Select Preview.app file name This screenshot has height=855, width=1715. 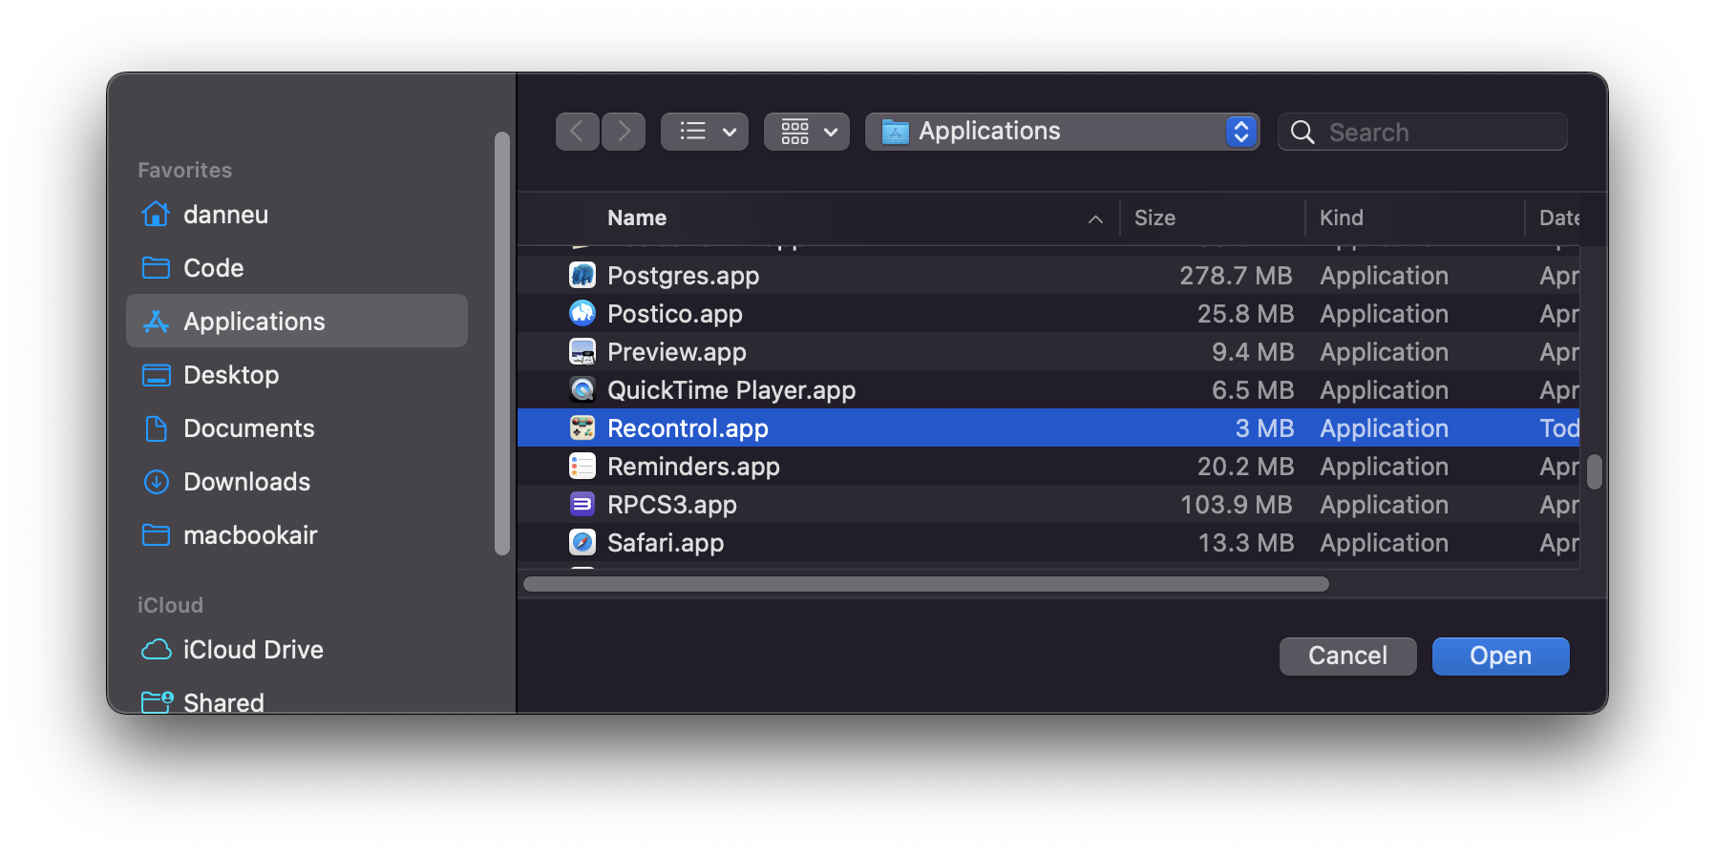676,352
